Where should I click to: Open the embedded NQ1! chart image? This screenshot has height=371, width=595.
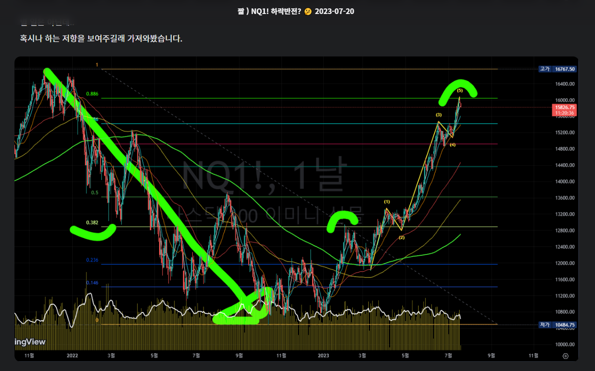click(296, 209)
